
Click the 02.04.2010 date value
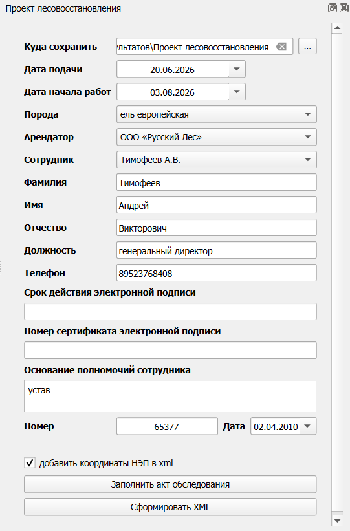276,427
